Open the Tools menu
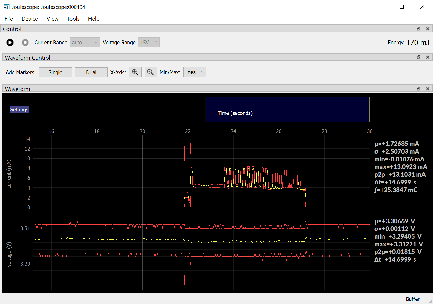The height and width of the screenshot is (304, 433). pyautogui.click(x=73, y=19)
